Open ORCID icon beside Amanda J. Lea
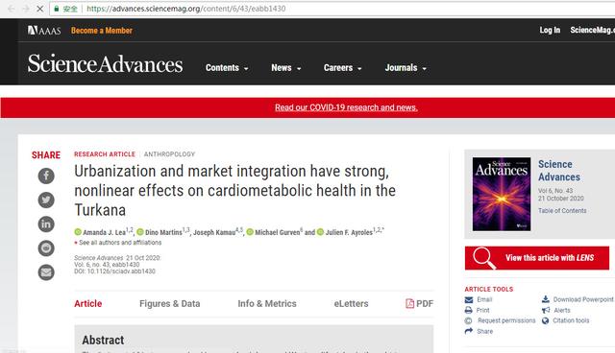The image size is (615, 353). click(78, 232)
